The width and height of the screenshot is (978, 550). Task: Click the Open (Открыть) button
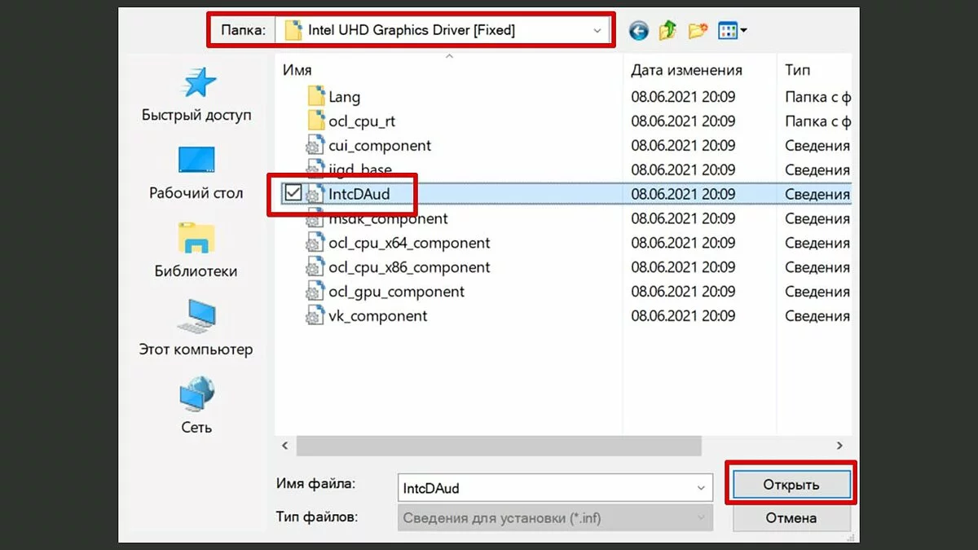point(791,485)
